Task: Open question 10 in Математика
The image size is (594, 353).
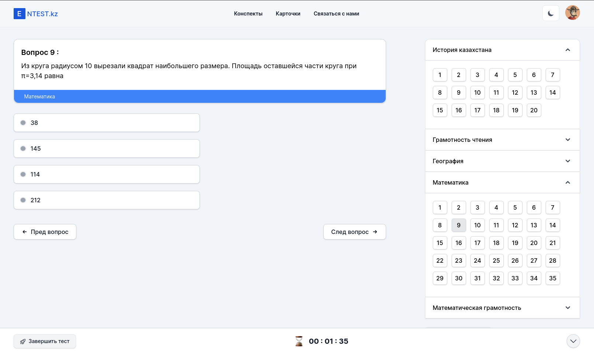Action: [477, 225]
